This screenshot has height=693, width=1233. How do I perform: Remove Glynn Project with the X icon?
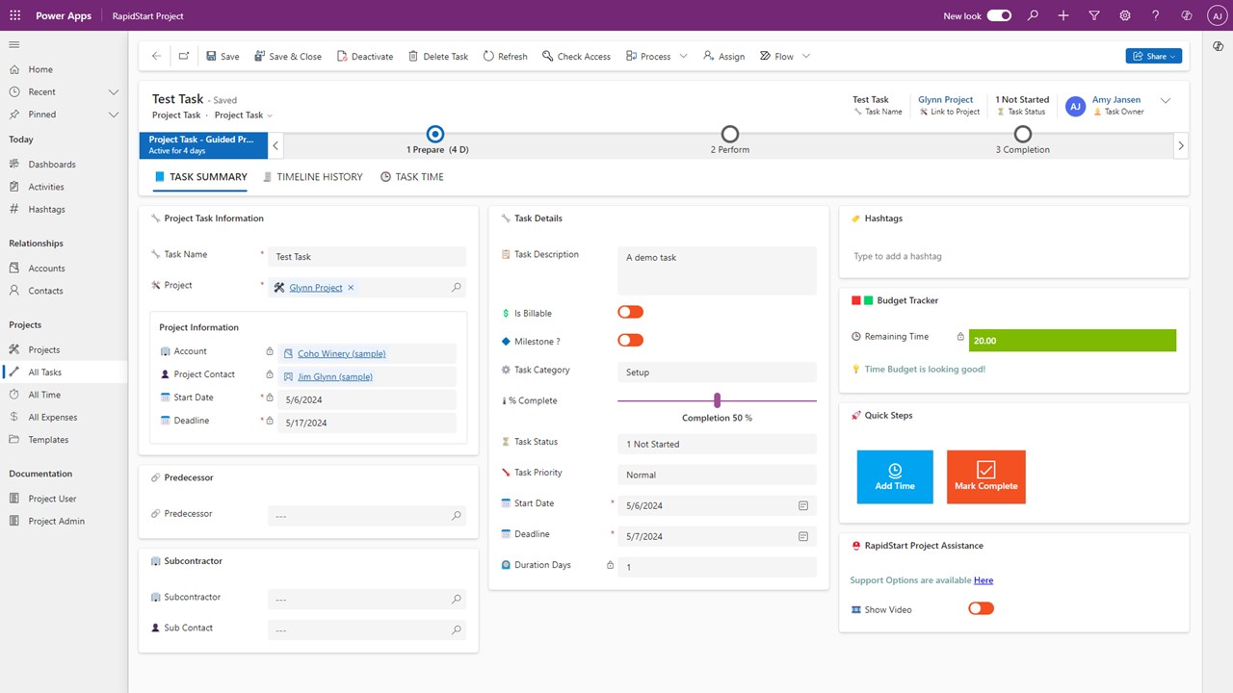pos(351,287)
